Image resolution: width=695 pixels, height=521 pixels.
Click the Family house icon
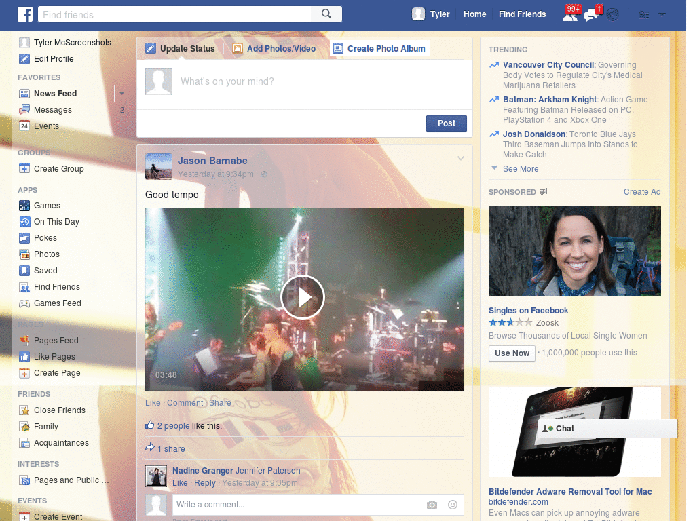[24, 427]
